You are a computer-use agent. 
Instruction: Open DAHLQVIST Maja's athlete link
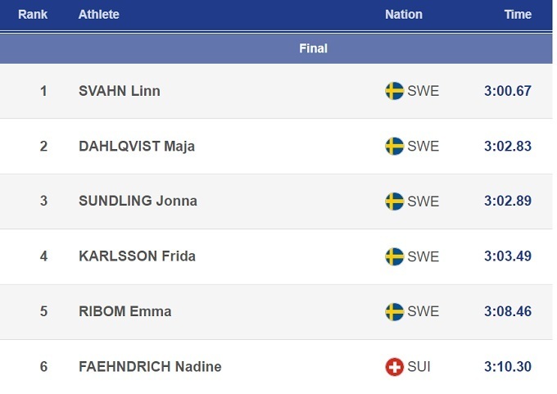coord(137,147)
